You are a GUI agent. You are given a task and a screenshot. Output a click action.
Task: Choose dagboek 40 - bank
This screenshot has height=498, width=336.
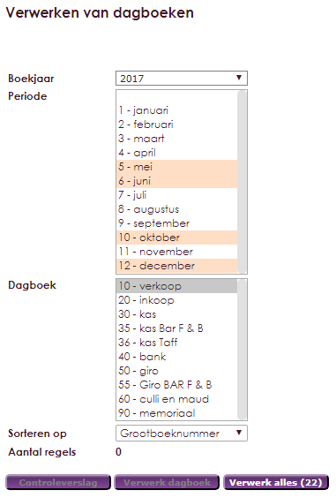[x=176, y=357]
